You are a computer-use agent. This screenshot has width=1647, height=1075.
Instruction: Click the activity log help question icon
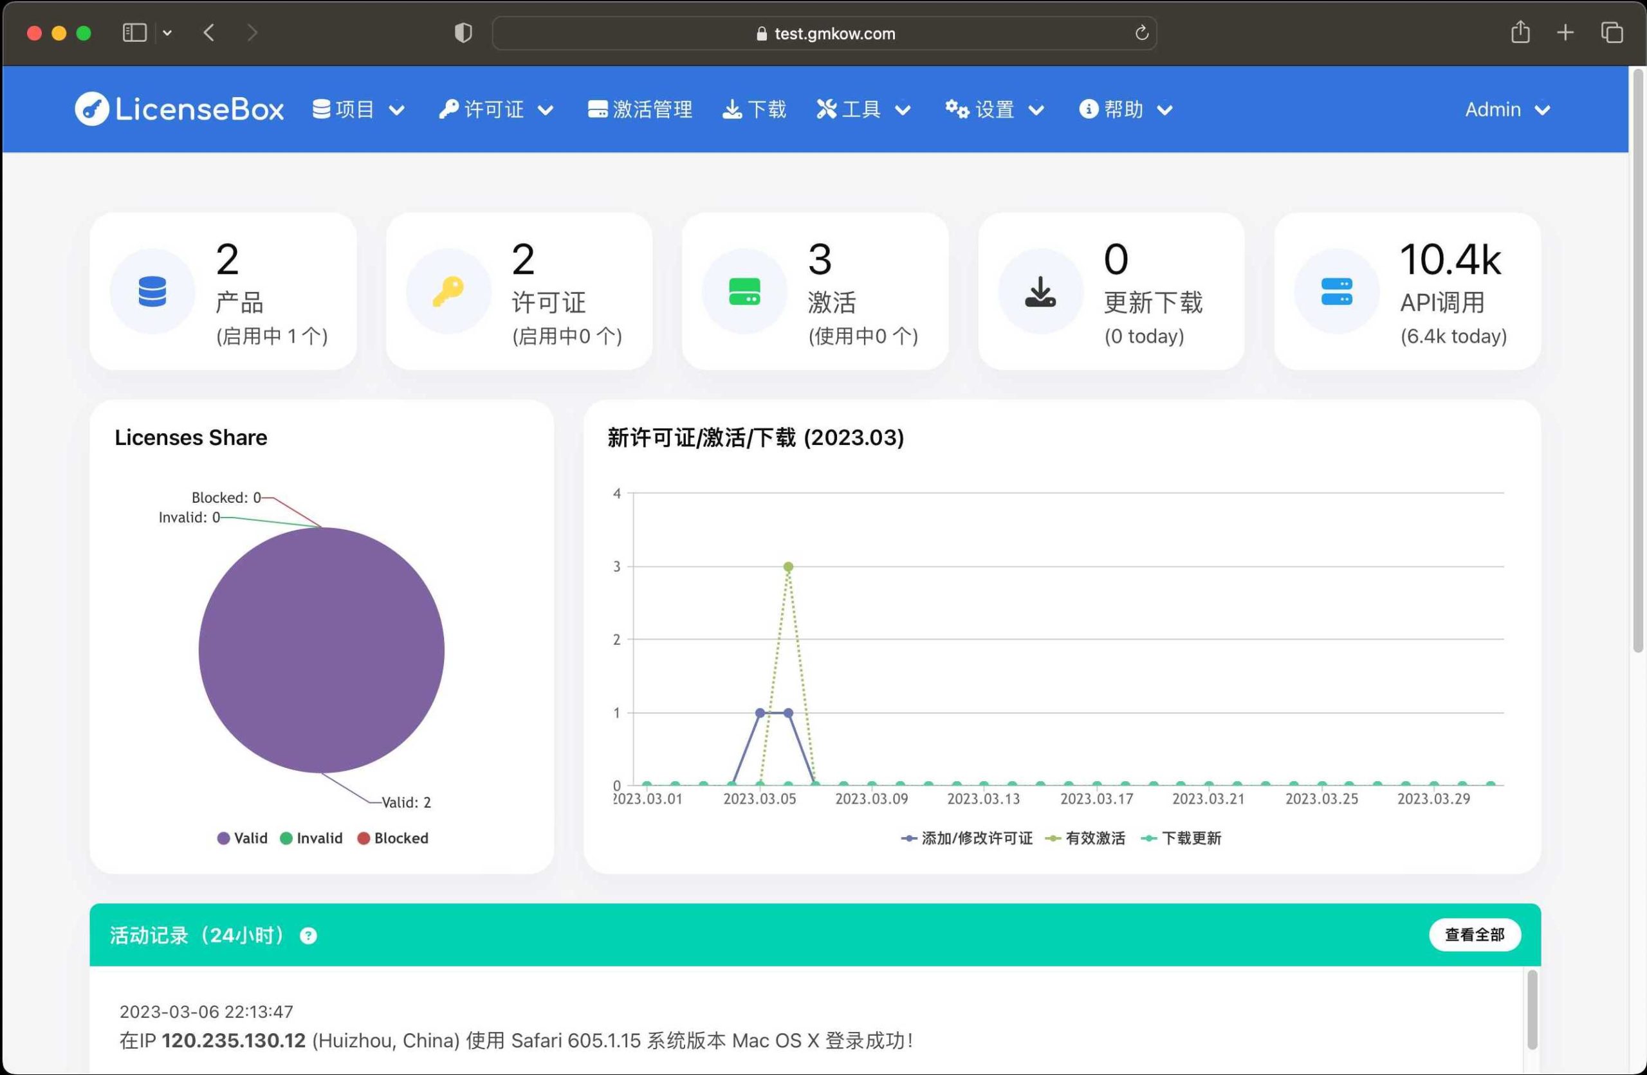coord(309,936)
